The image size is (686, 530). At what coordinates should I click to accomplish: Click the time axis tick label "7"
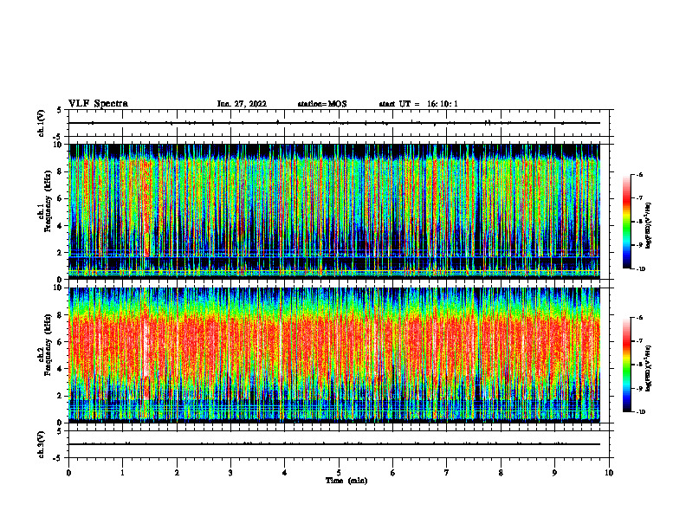click(x=447, y=473)
